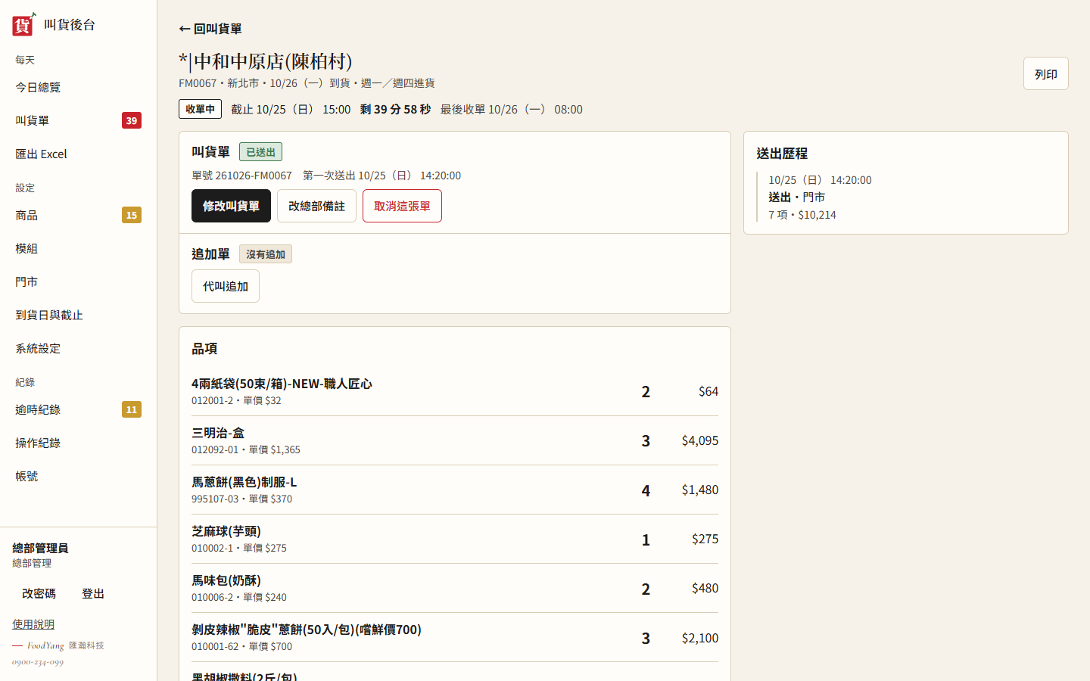Viewport: 1090px width, 681px height.
Task: Select the 4兩紙袋(50束/箱)-NEW-職人匠心 item name
Action: click(282, 384)
